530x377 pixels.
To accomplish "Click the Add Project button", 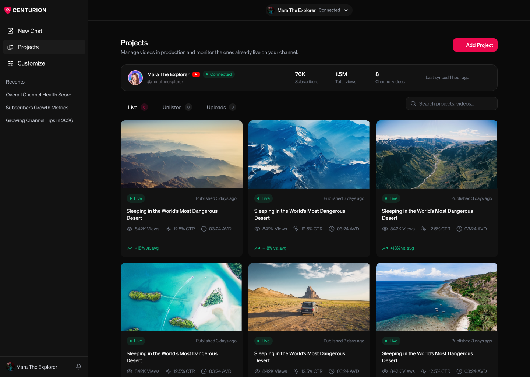I will [x=475, y=45].
